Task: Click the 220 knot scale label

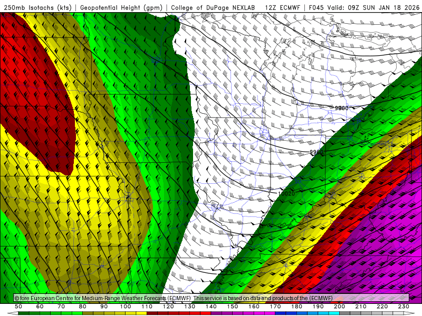Action: point(382,307)
